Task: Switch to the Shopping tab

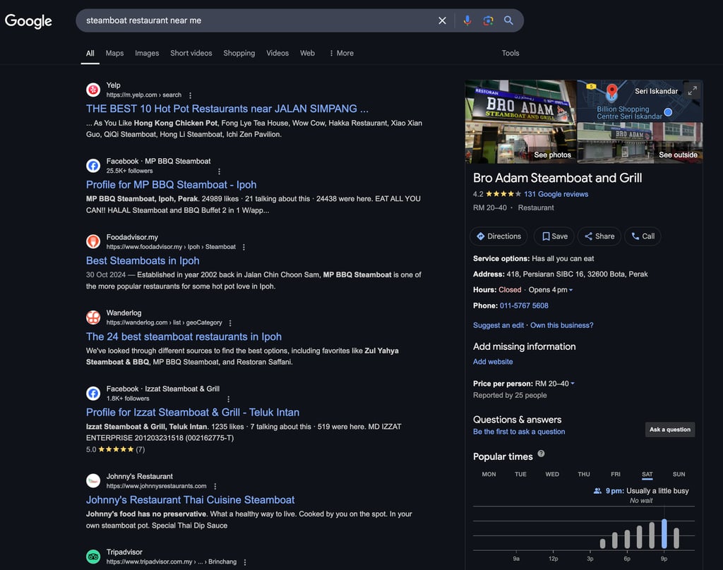Action: pos(239,53)
